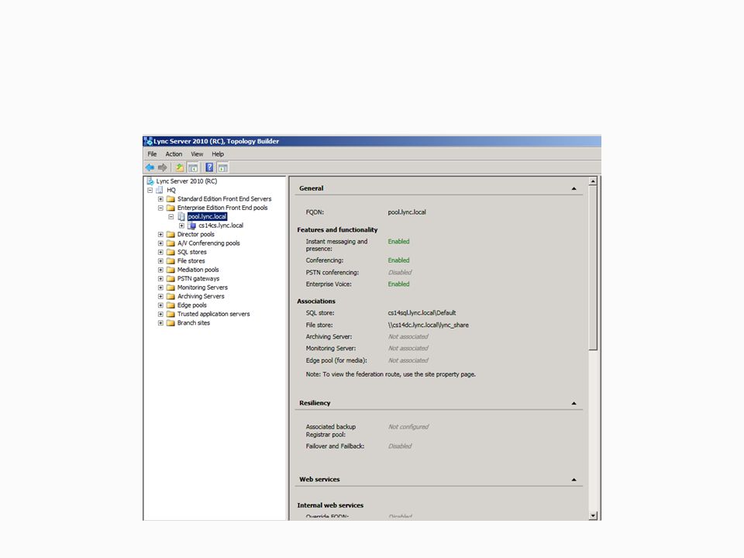Click the Archiving Servers folder icon
This screenshot has height=558, width=744.
(170, 296)
